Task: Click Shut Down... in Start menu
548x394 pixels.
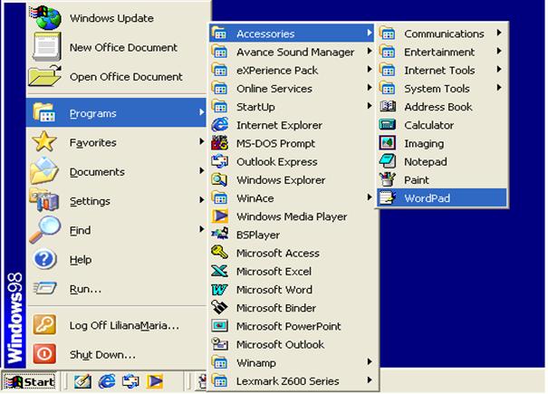Action: click(102, 354)
